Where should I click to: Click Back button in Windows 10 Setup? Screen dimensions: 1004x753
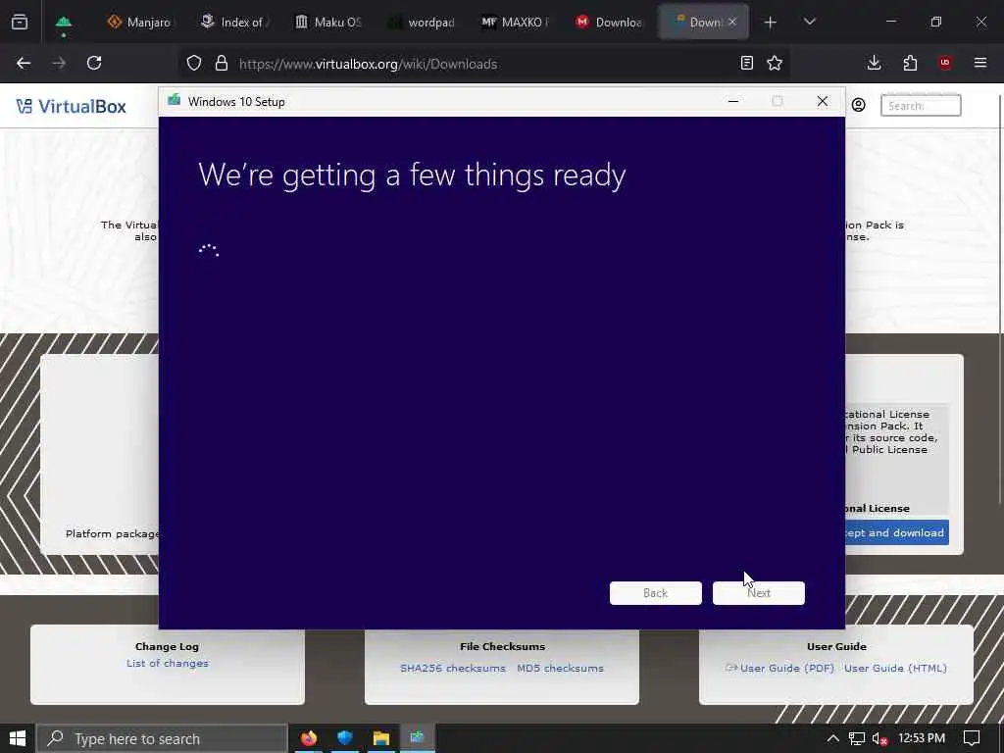click(x=656, y=593)
